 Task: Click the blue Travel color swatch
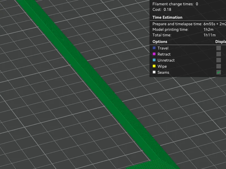(154, 48)
